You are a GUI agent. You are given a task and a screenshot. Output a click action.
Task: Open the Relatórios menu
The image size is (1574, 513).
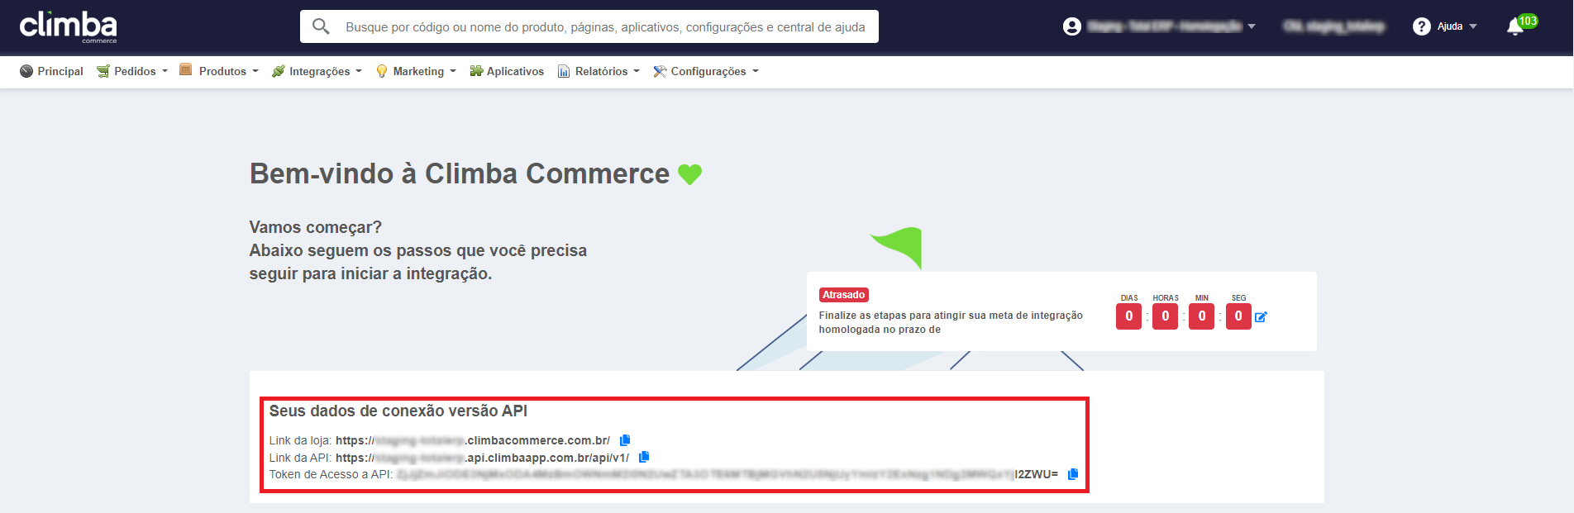pos(599,72)
